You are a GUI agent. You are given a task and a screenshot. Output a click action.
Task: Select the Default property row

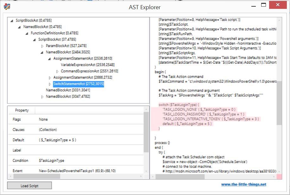point(18,140)
